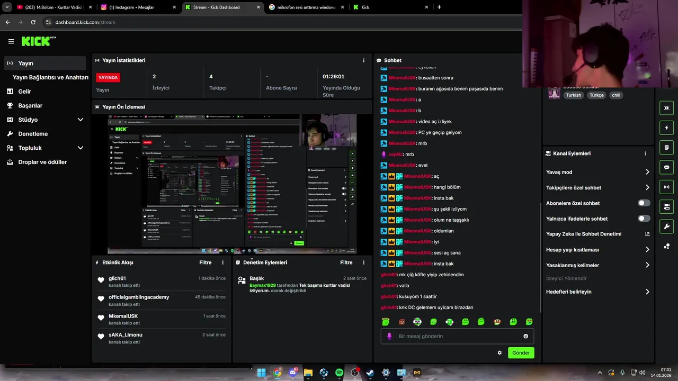Open a new browser tab with plus
Viewport: 678px width, 381px height.
(x=439, y=7)
